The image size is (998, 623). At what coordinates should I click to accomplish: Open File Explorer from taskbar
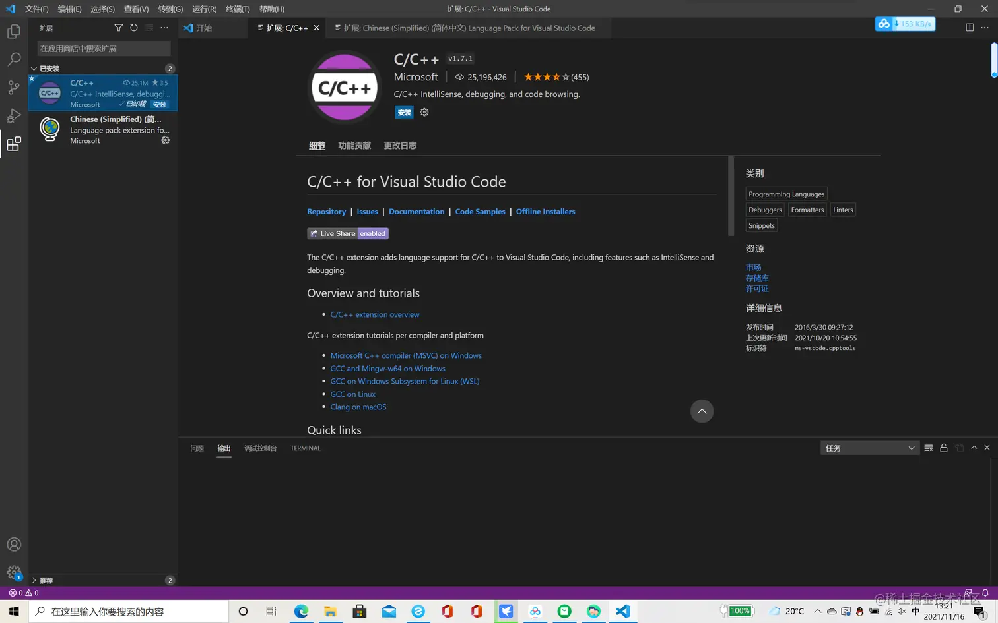pyautogui.click(x=330, y=611)
